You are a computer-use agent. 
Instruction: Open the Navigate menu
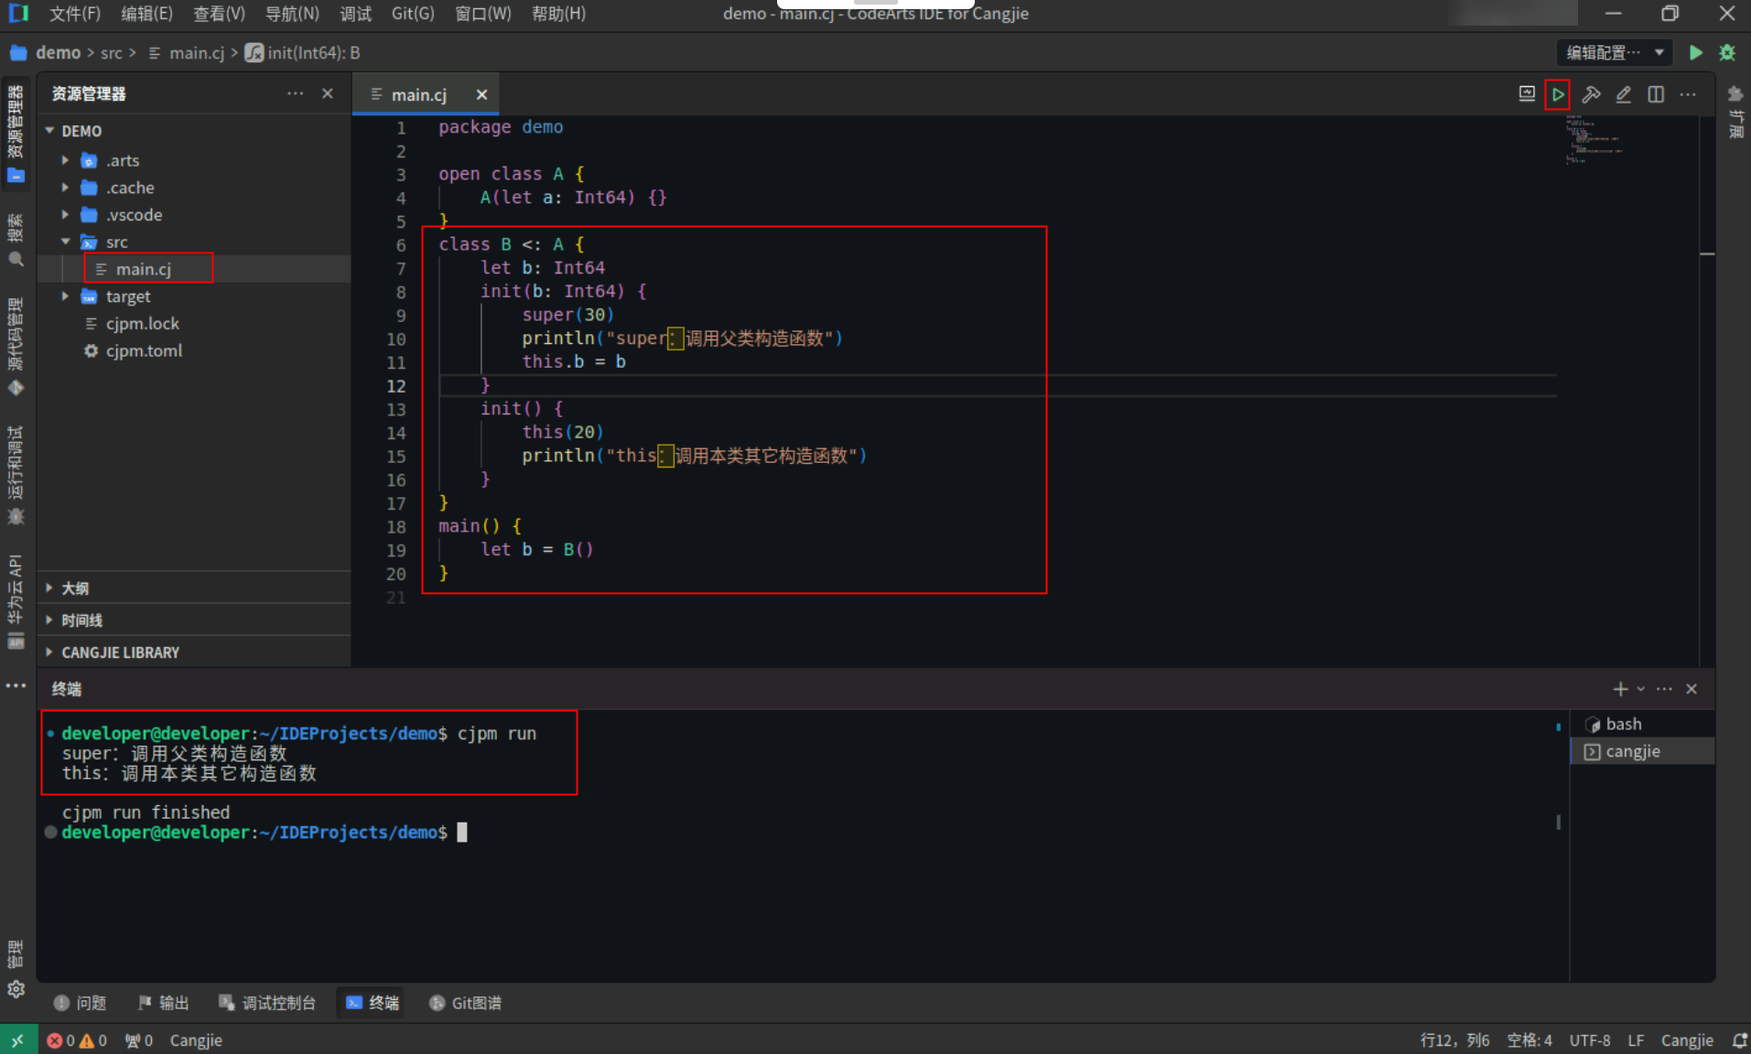tap(292, 14)
